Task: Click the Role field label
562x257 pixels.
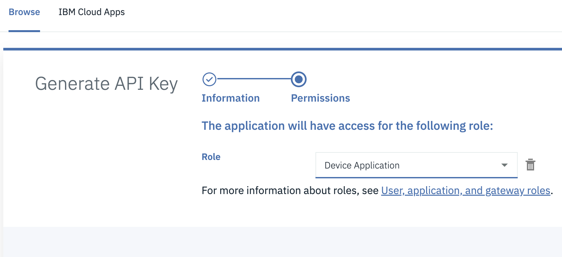Action: pos(211,157)
